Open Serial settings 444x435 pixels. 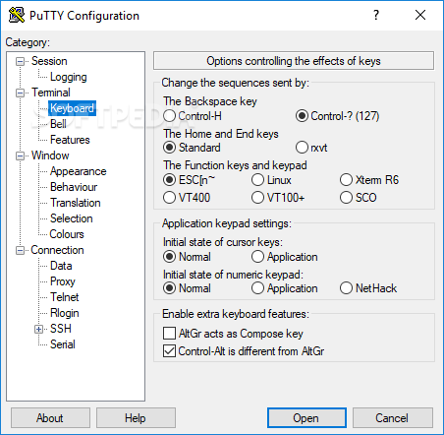pos(63,344)
